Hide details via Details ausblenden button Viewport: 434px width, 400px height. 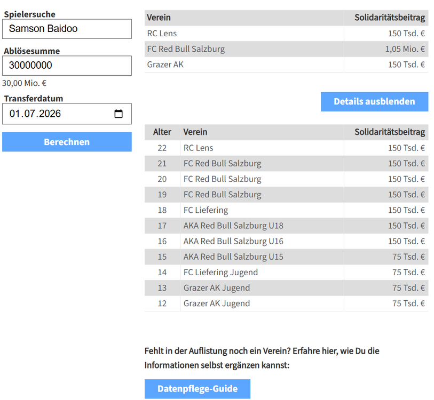pos(375,101)
